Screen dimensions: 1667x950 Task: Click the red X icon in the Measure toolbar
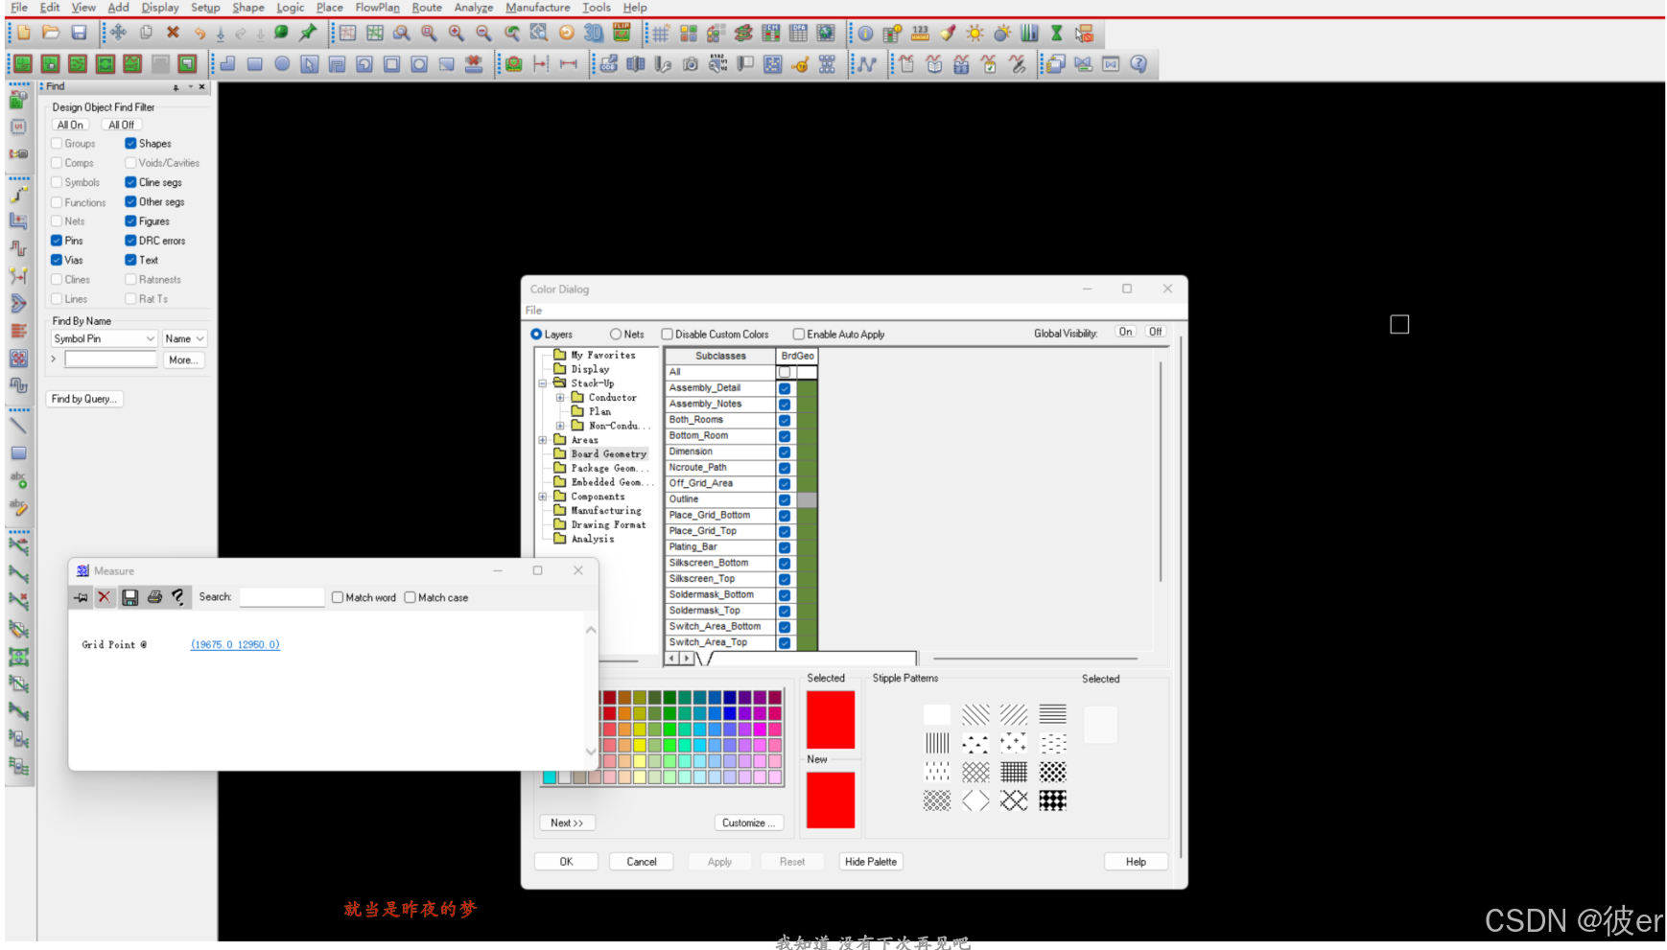click(105, 597)
